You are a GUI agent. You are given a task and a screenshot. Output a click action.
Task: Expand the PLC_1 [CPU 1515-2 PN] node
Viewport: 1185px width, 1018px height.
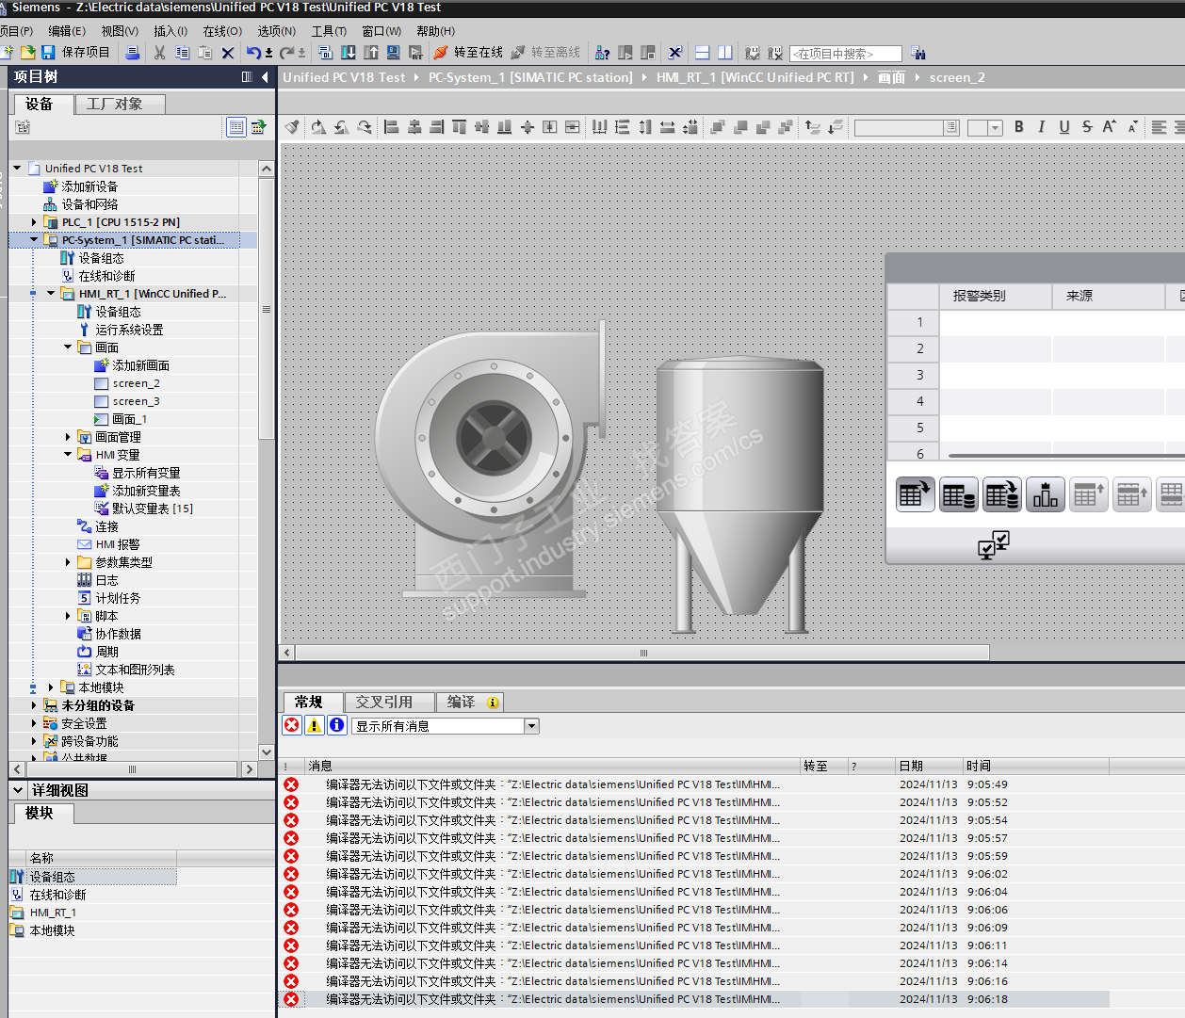(x=34, y=222)
